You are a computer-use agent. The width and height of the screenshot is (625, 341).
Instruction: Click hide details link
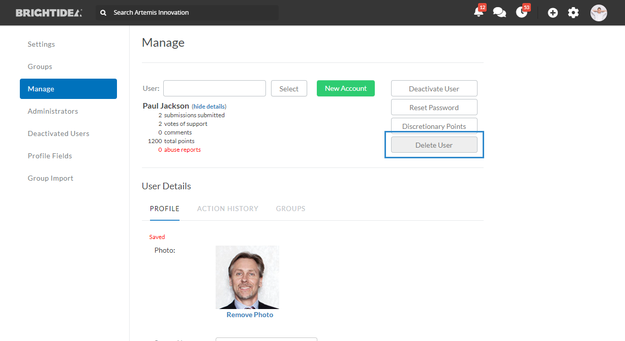pos(209,107)
